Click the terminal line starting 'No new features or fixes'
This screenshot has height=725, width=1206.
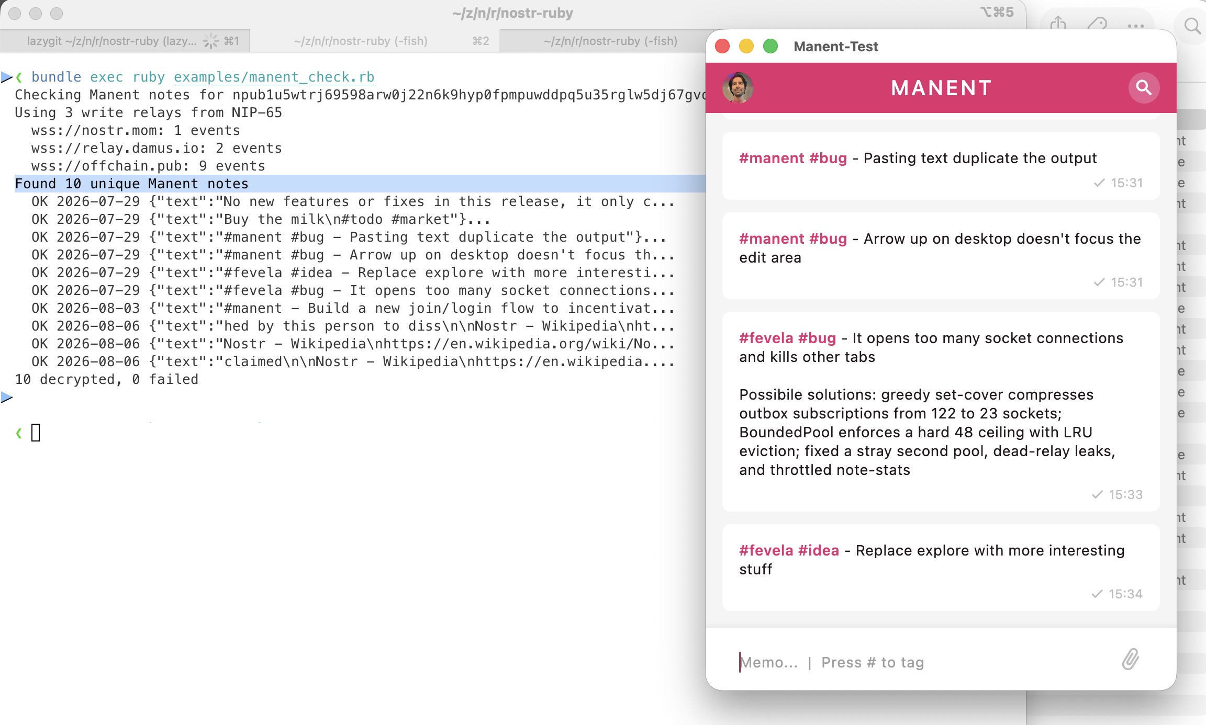point(353,201)
